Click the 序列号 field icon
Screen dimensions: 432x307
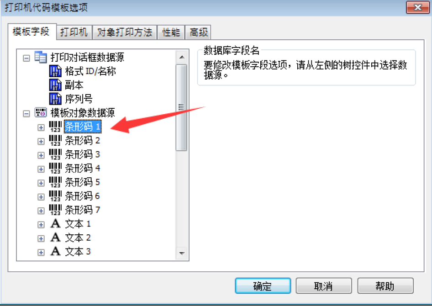[x=55, y=99]
